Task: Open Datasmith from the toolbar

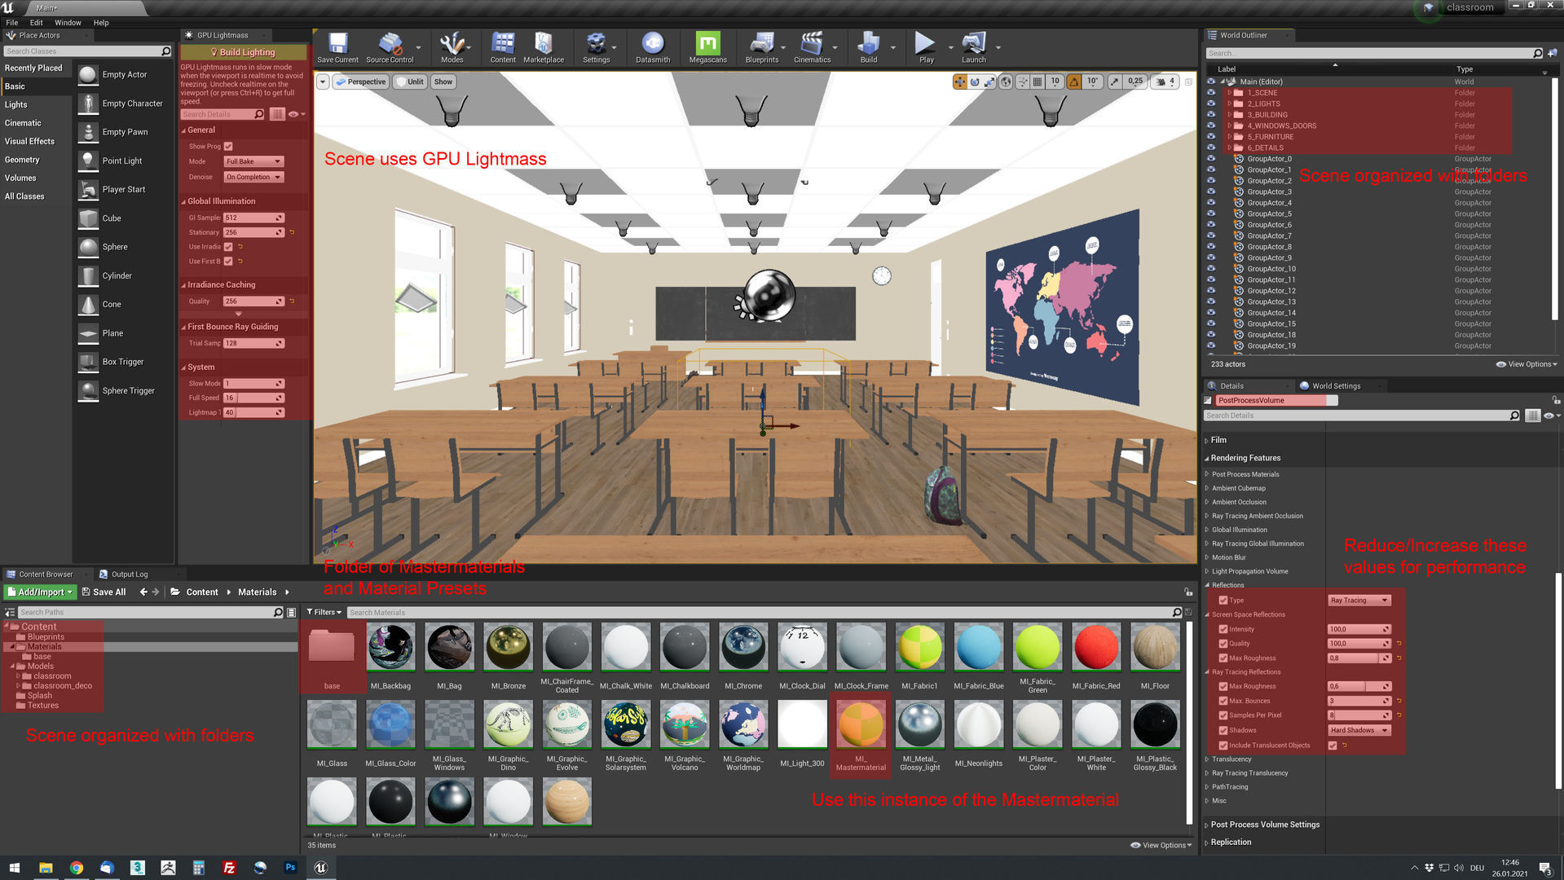Action: (x=652, y=46)
